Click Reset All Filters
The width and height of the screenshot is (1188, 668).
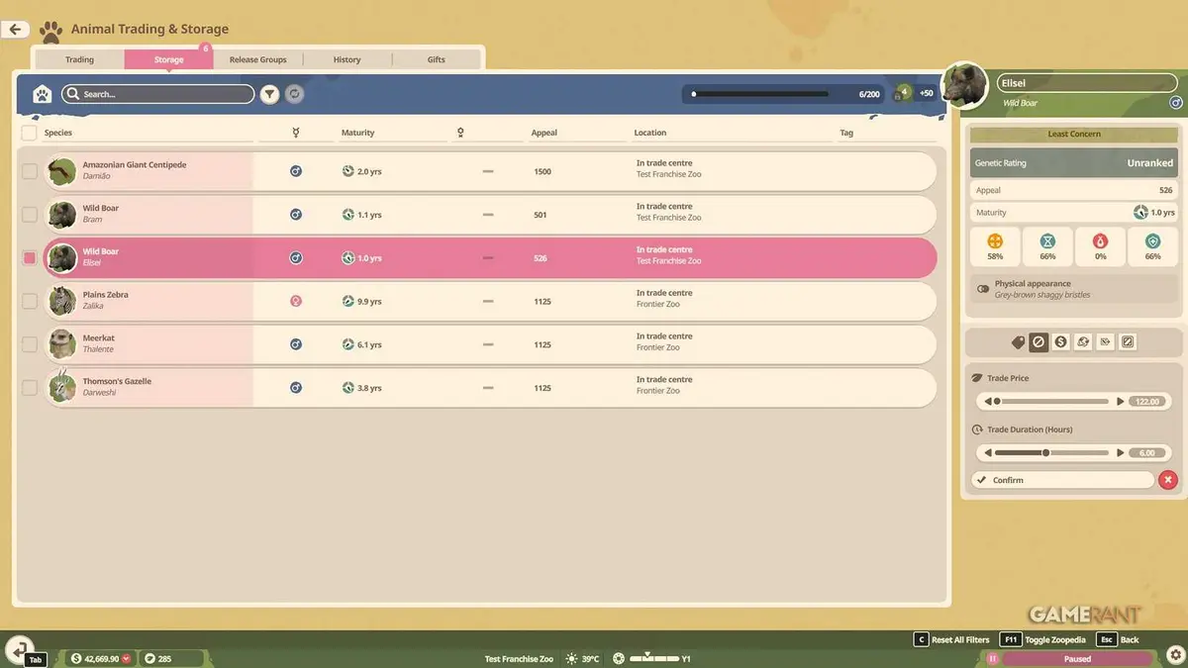click(x=950, y=640)
